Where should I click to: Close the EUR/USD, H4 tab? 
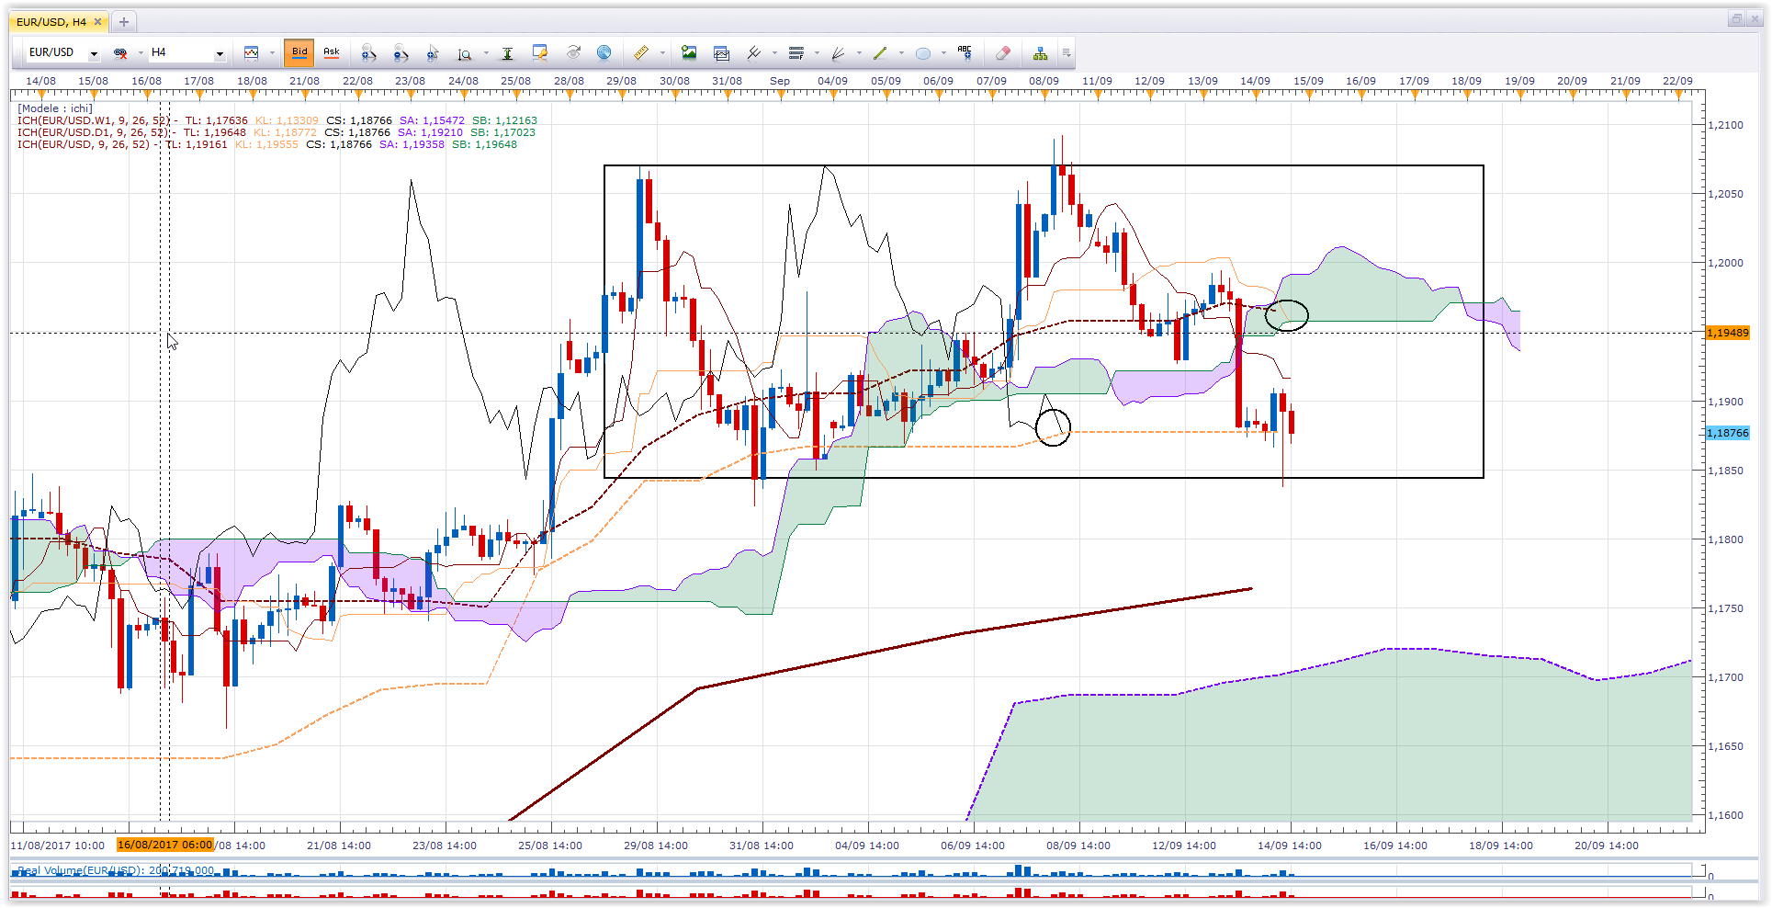click(97, 21)
